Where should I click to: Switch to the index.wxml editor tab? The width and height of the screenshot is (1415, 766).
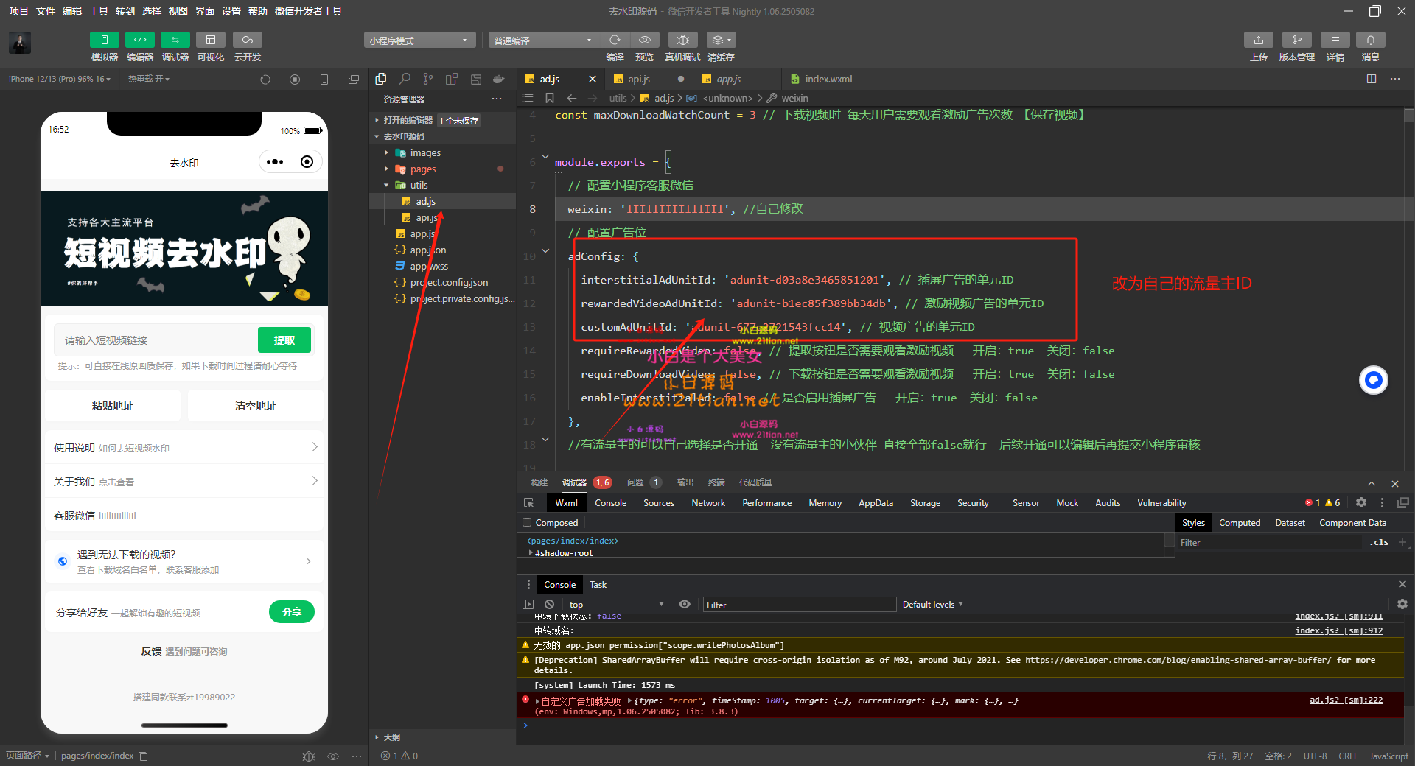[x=828, y=79]
